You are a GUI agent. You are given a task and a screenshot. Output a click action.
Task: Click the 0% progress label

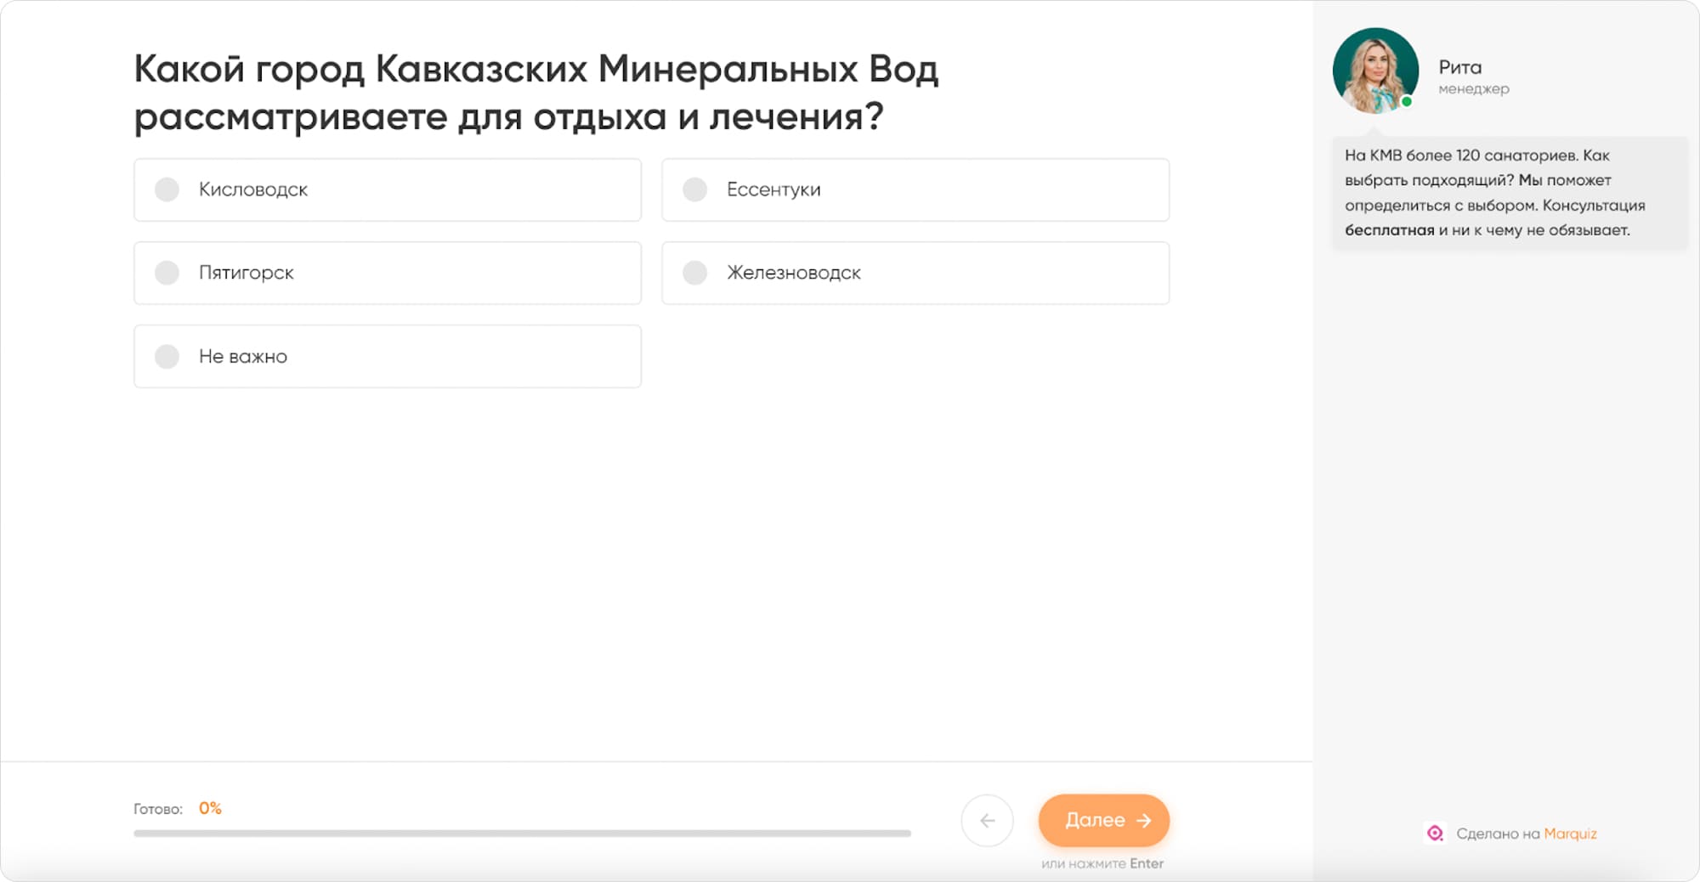(x=208, y=807)
